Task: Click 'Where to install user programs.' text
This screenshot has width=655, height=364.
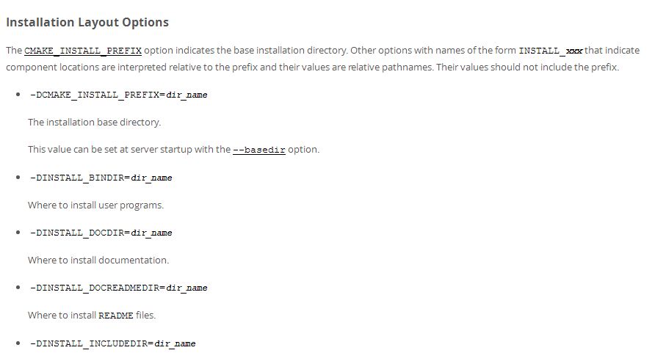Action: pyautogui.click(x=95, y=205)
